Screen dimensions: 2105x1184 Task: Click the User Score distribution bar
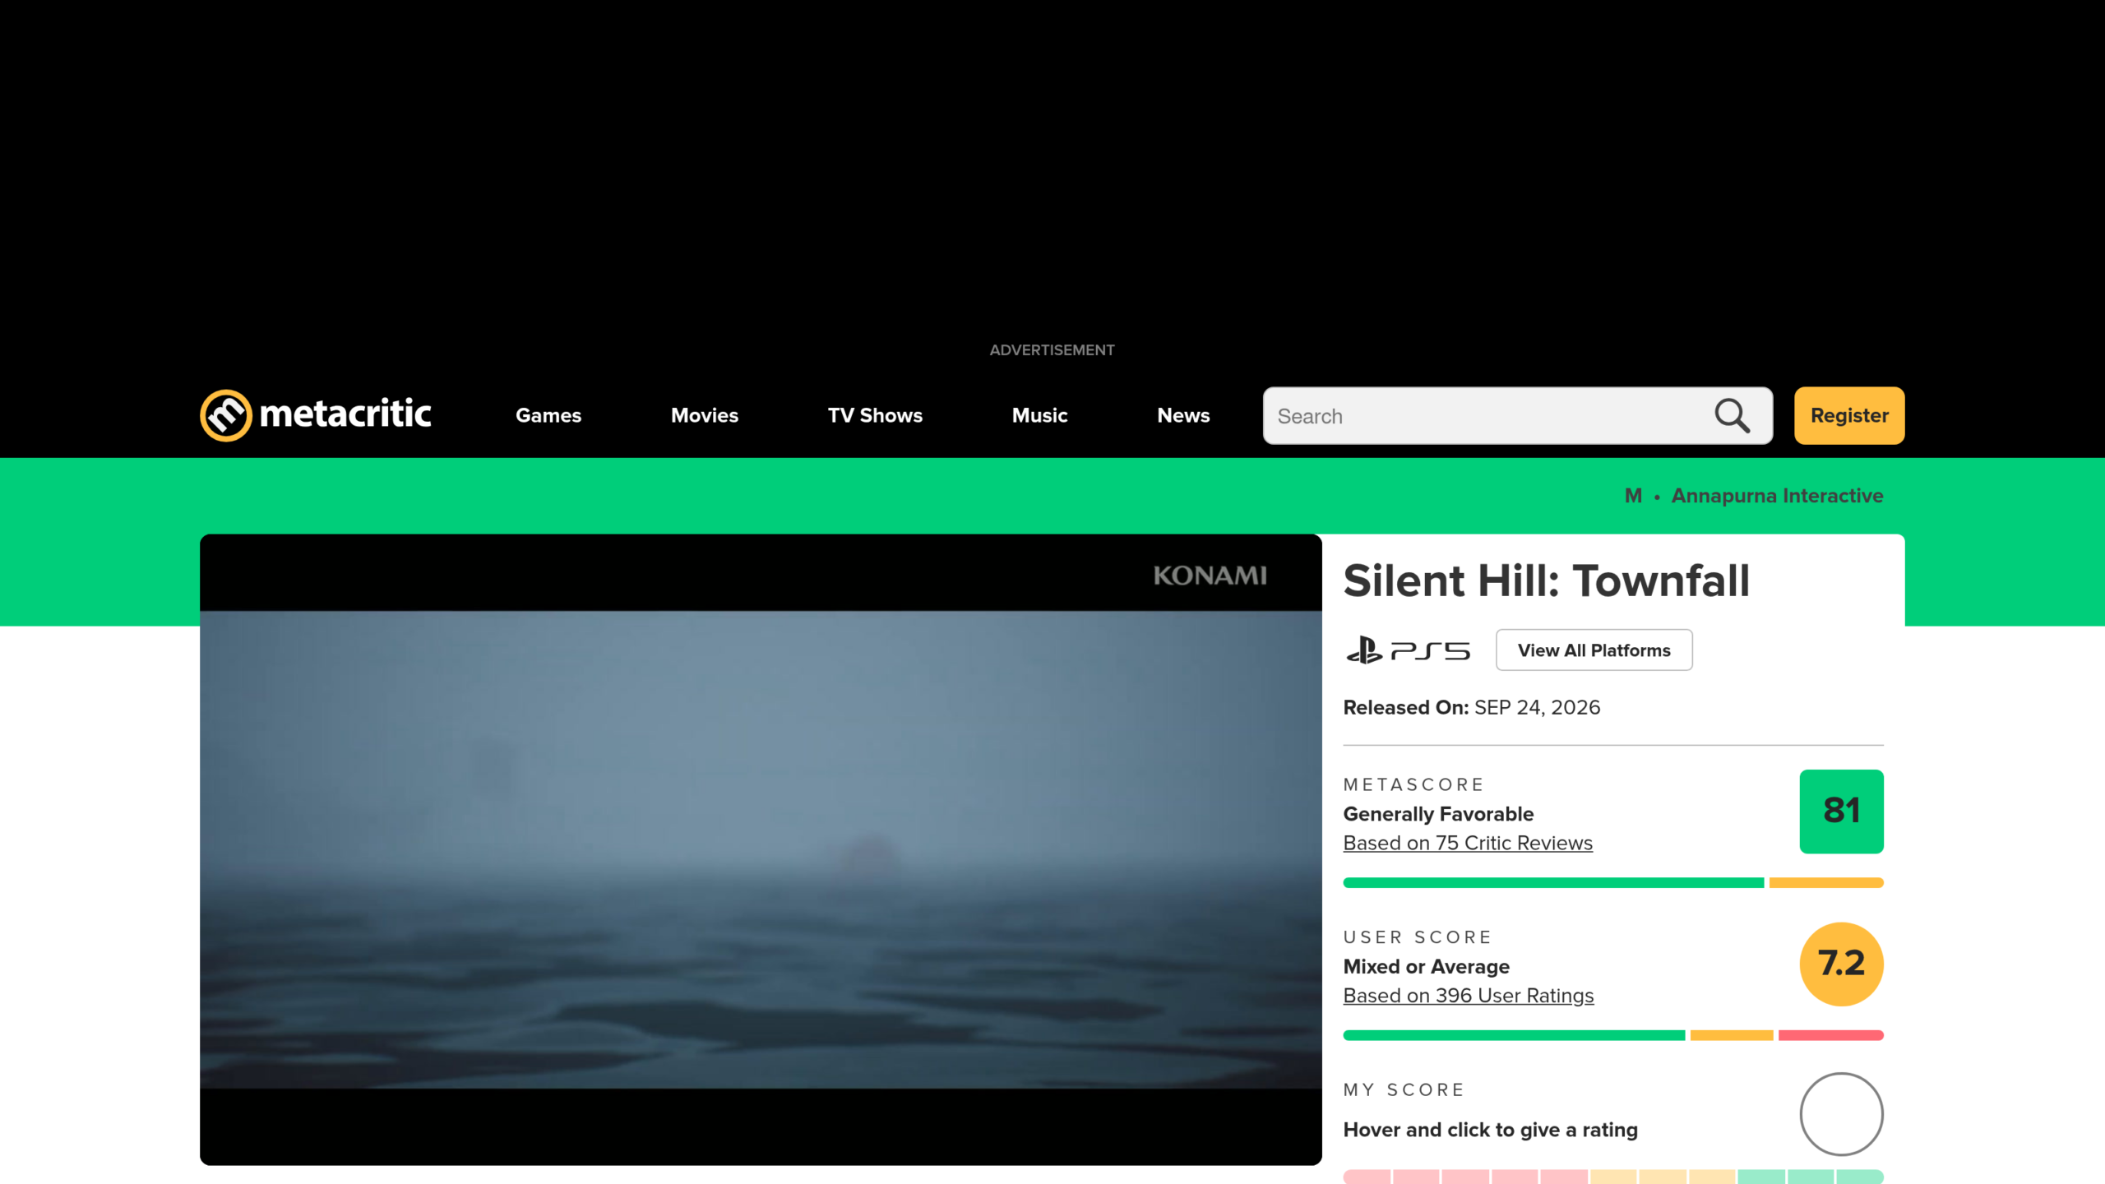[1613, 1035]
